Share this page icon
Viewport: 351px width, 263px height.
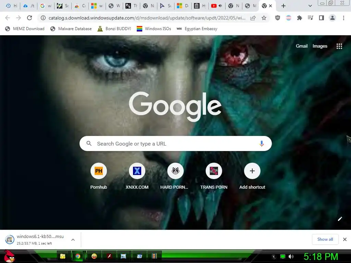(x=253, y=18)
